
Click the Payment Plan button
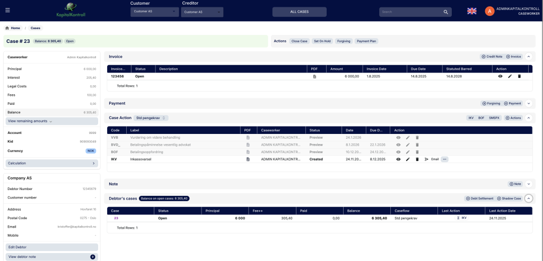tap(366, 41)
